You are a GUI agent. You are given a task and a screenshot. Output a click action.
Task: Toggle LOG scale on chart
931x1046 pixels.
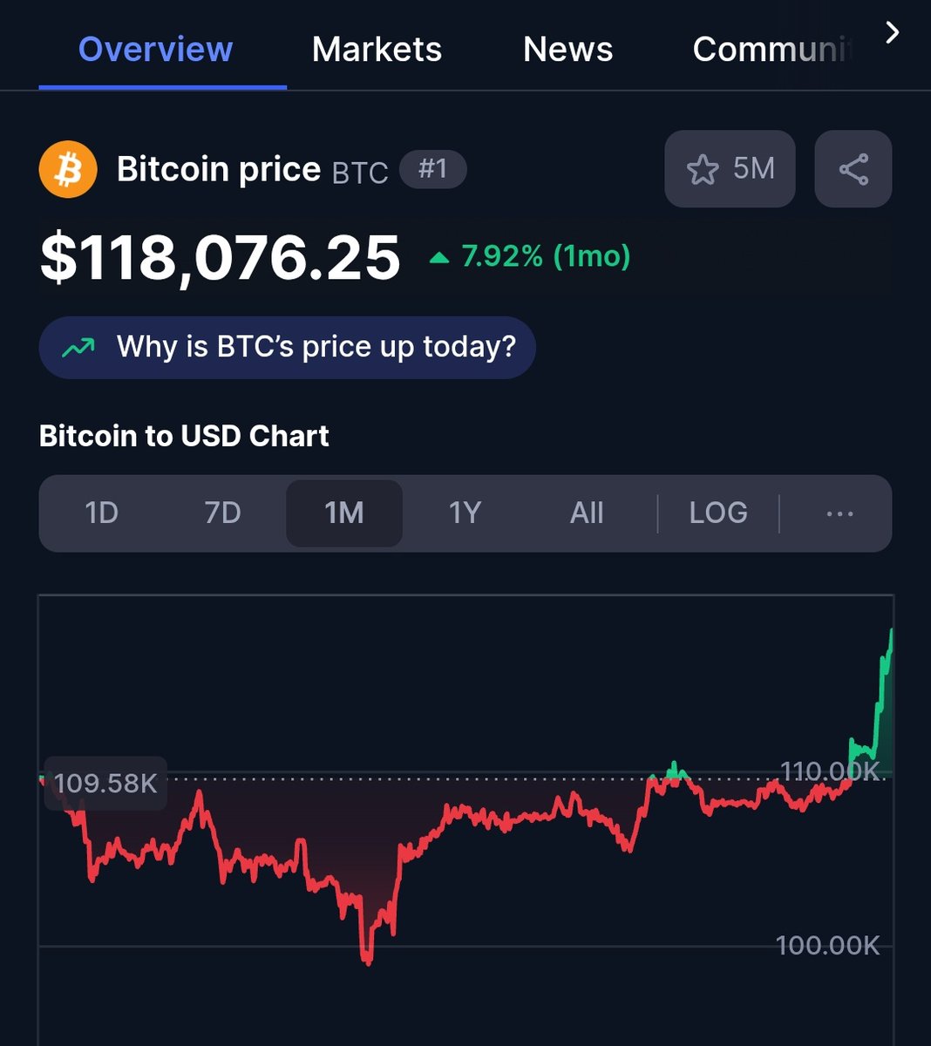(x=718, y=513)
